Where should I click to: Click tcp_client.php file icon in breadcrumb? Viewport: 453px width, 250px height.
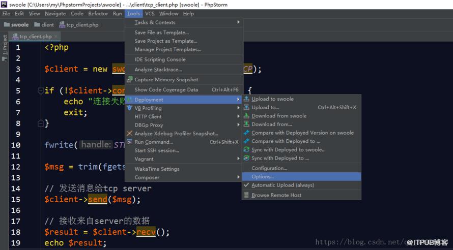(x=62, y=25)
